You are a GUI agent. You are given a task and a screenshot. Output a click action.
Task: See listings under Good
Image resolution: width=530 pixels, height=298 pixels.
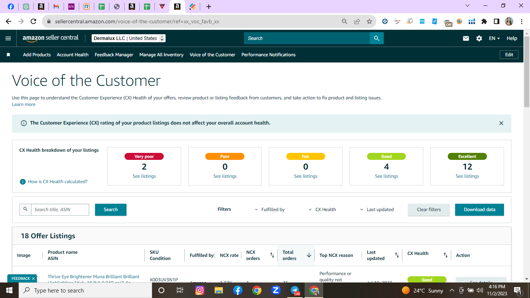pyautogui.click(x=386, y=176)
